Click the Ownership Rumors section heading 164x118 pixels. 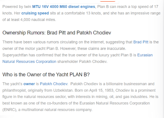57,33
